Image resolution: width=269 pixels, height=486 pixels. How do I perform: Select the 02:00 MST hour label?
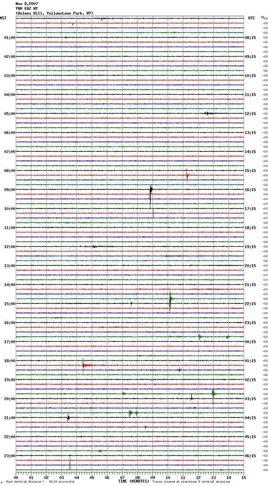pos(9,57)
